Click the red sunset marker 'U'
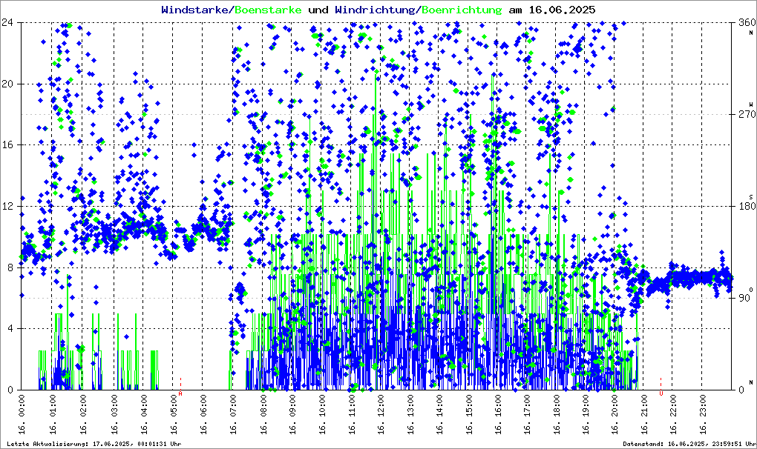Viewport: 757px width, 449px height. (661, 393)
